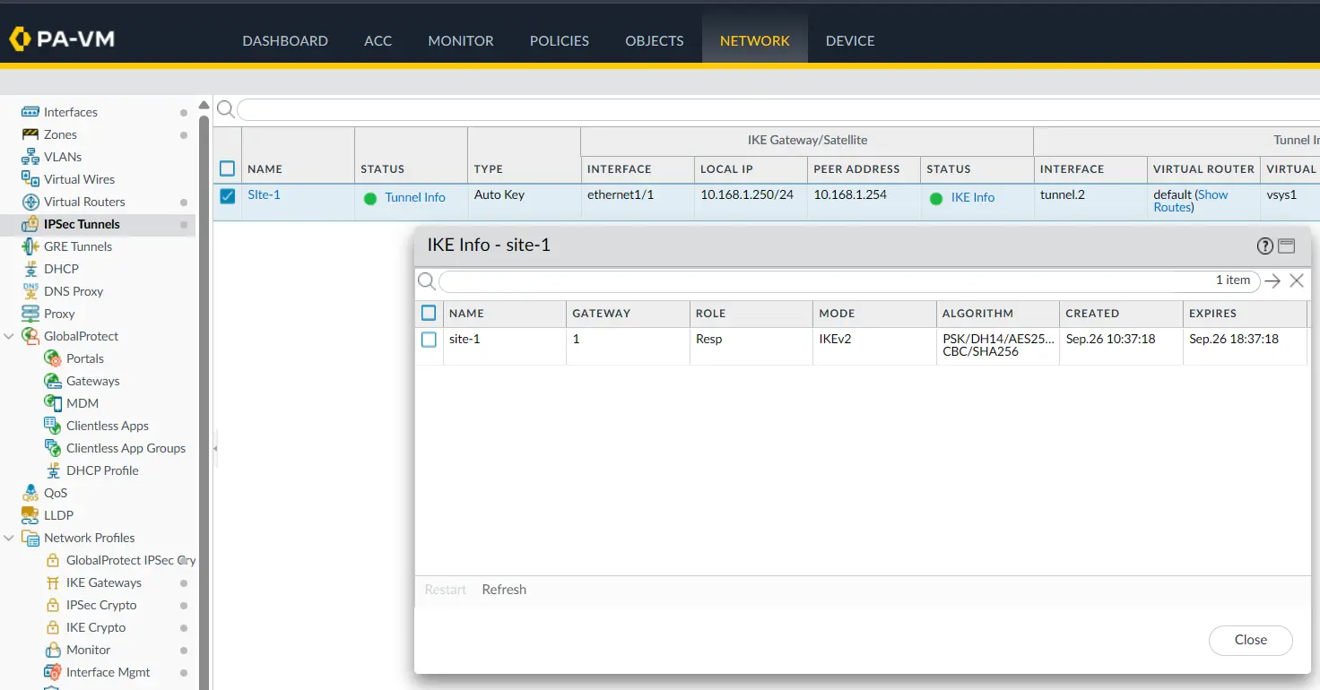Select GlobalProtect IPSec Crypto profile item
Screen dimensions: 1320x690
[130, 560]
